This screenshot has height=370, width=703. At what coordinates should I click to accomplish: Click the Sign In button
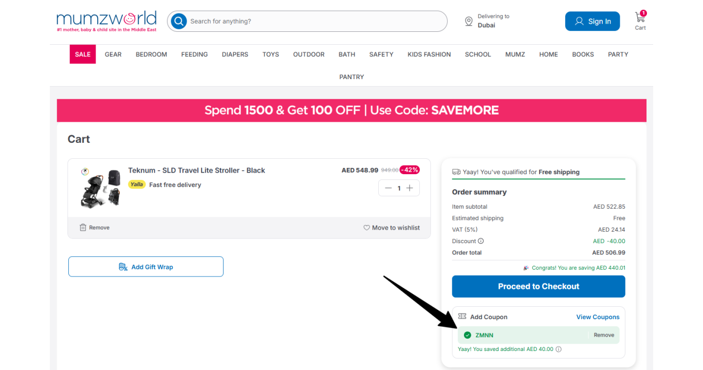click(593, 21)
